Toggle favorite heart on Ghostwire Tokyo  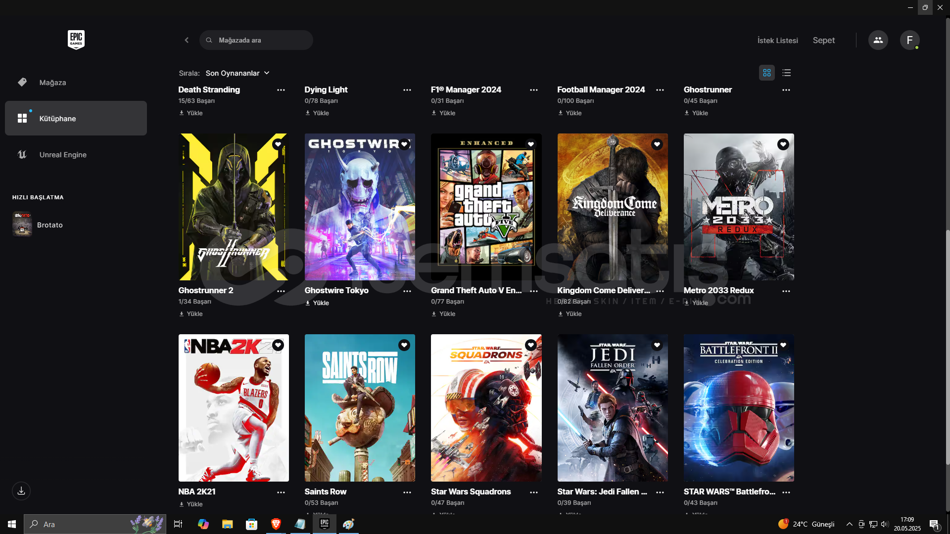404,144
